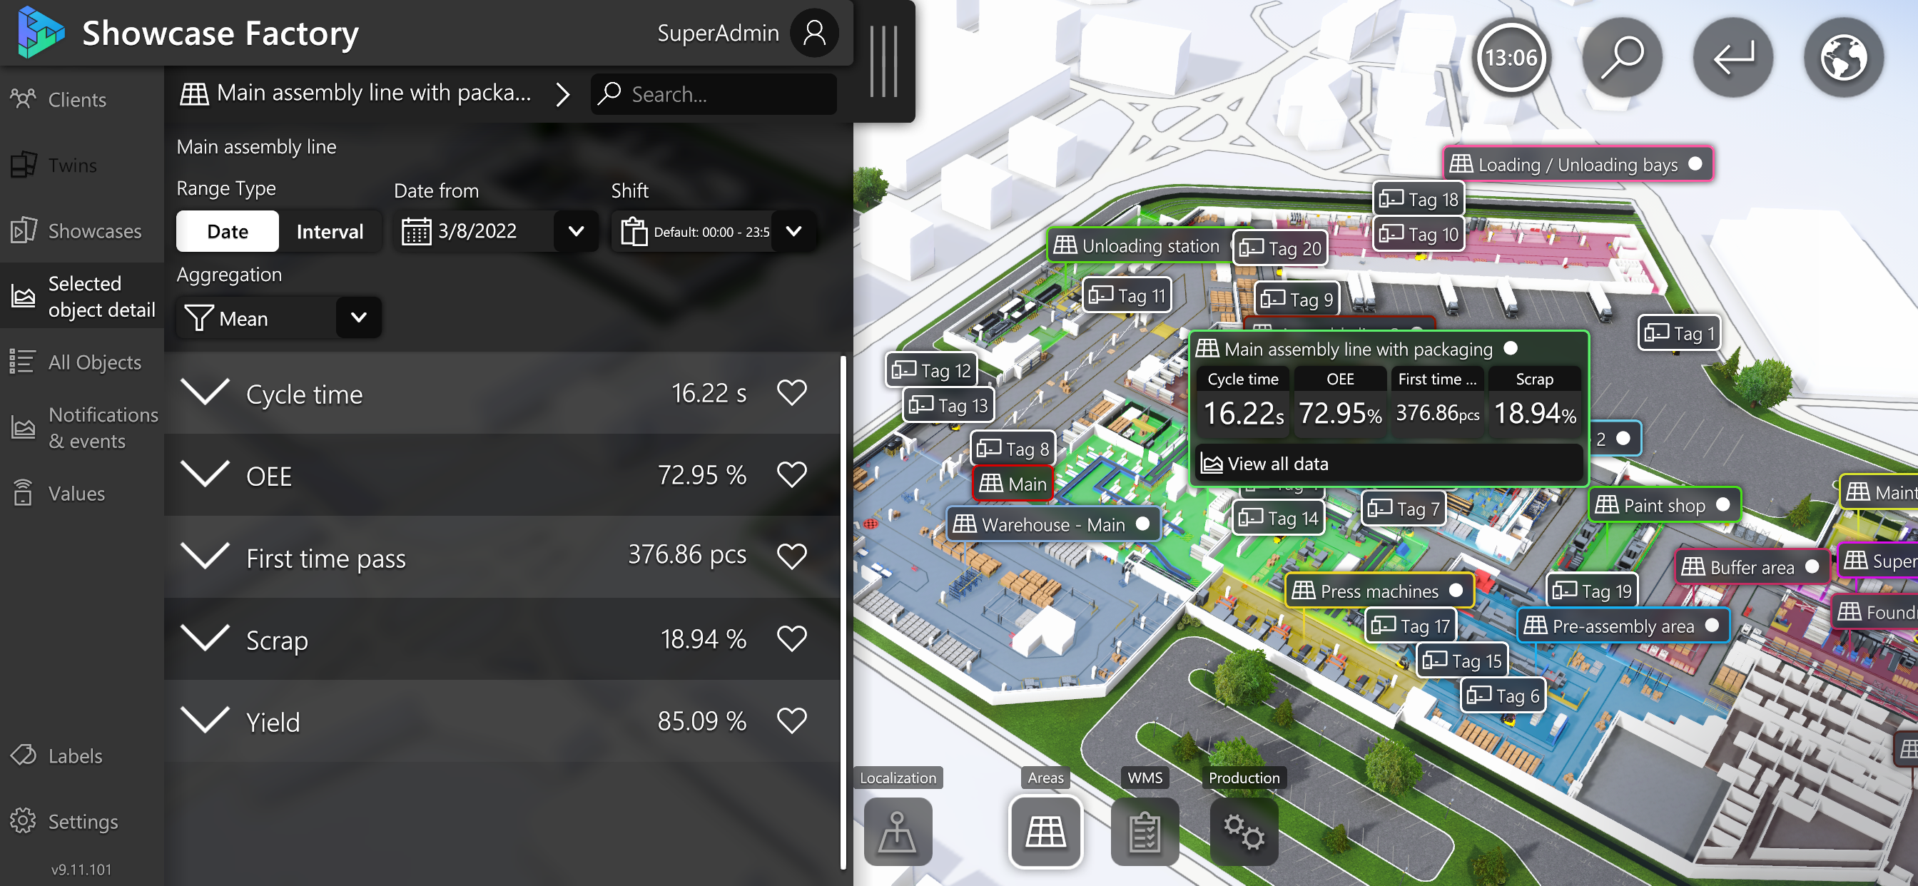Favorite the Scrap metric heart
The width and height of the screenshot is (1918, 886).
[791, 638]
